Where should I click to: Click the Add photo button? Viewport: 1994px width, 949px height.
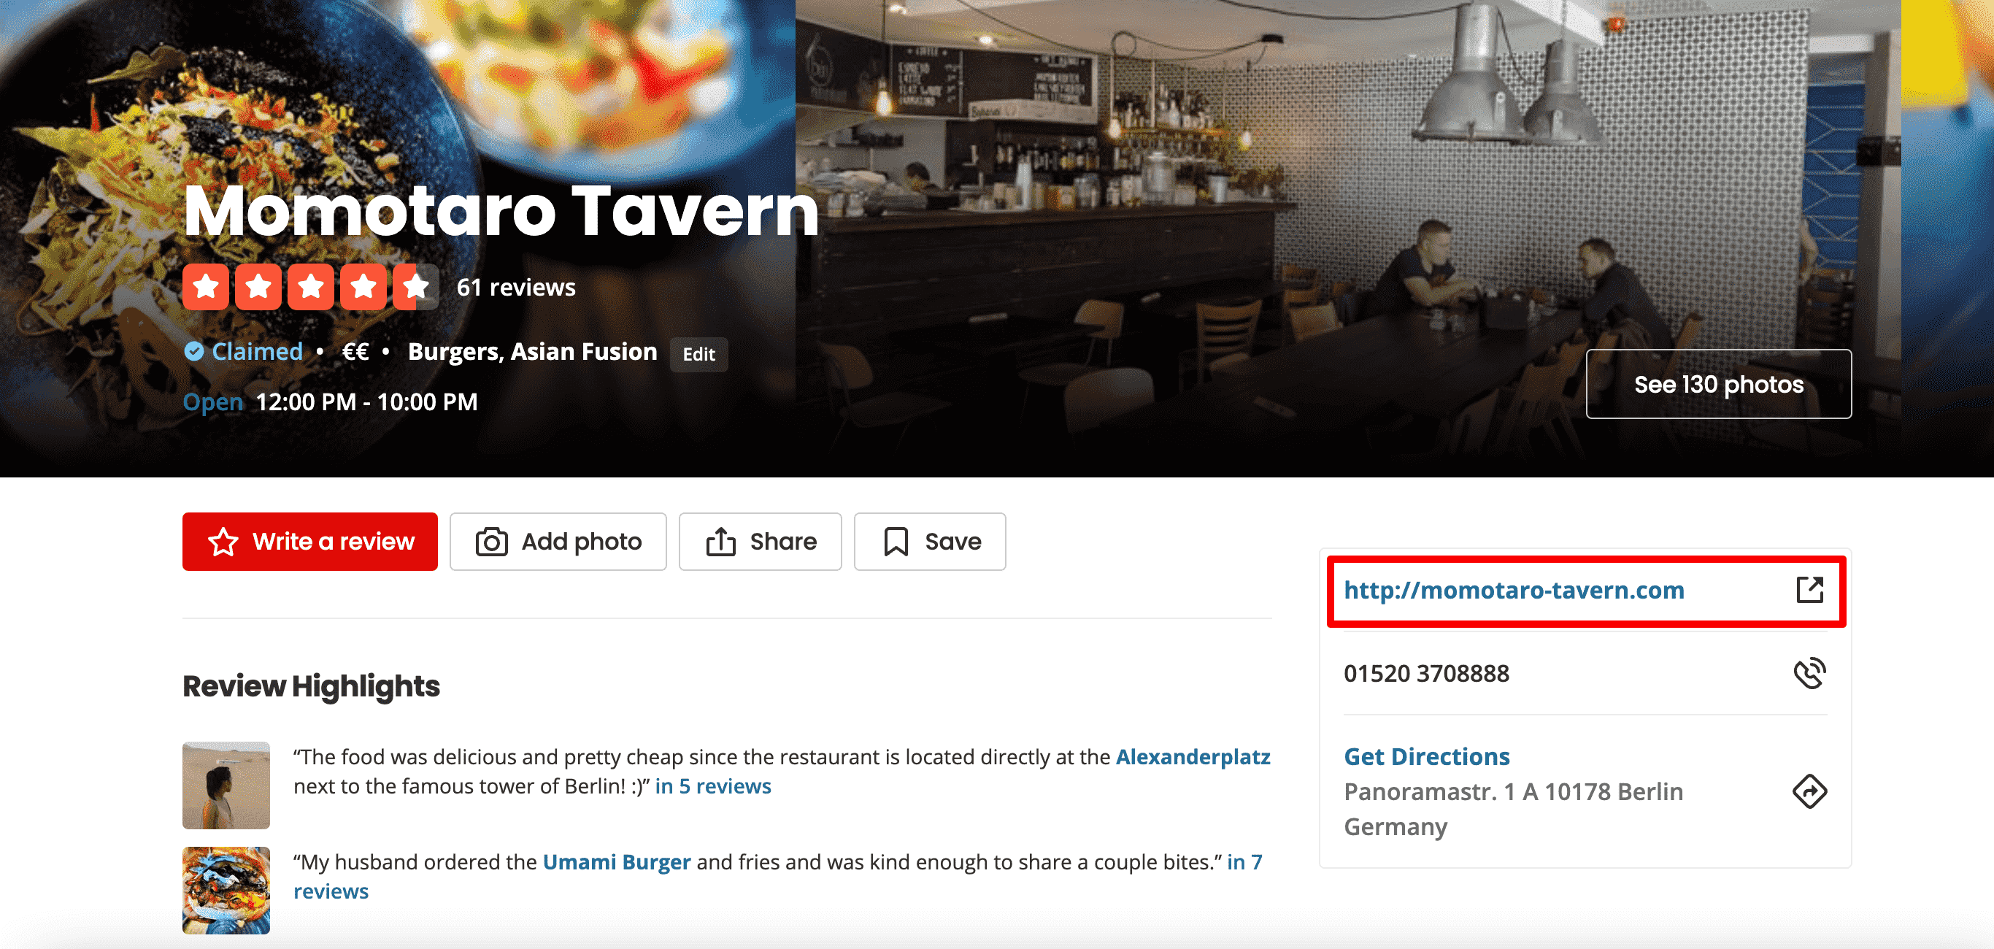pos(558,541)
